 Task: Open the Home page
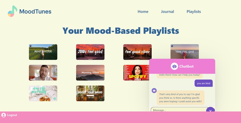143,12
